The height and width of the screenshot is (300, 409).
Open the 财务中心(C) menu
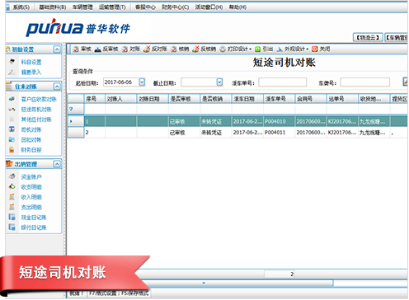pos(175,7)
